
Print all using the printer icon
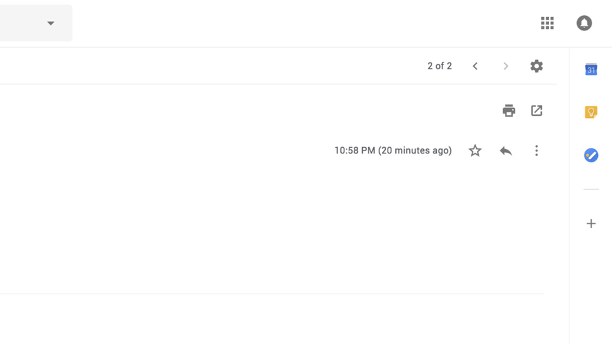point(509,111)
